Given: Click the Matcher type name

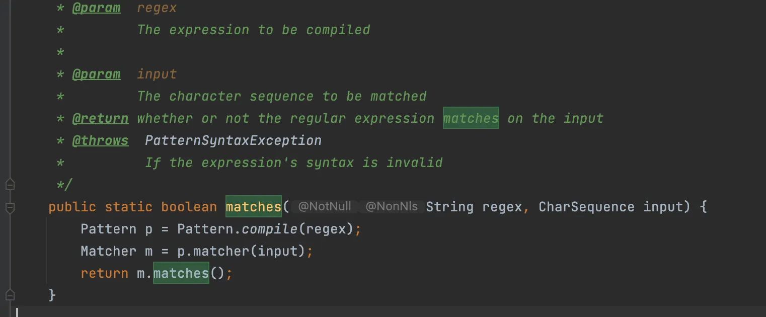Looking at the screenshot, I should tap(108, 252).
